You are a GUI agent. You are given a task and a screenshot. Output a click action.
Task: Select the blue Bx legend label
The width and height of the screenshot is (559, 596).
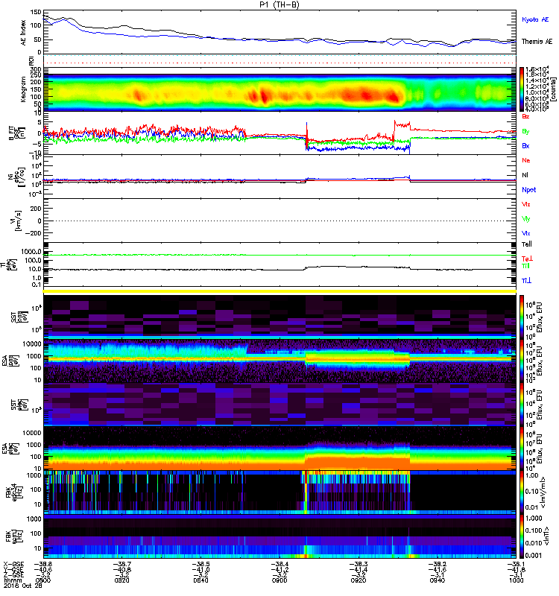[x=525, y=145]
